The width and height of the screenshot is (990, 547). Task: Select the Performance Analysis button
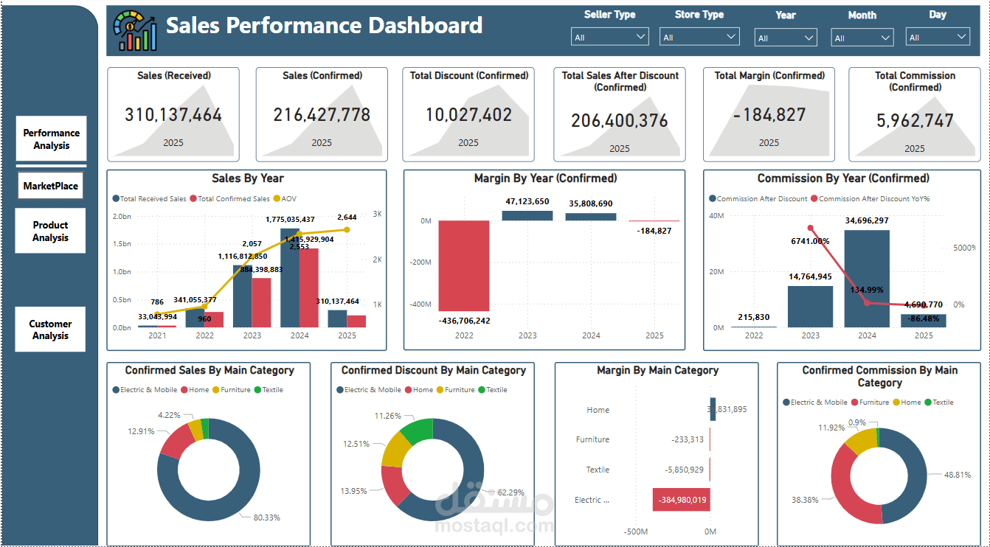coord(51,139)
